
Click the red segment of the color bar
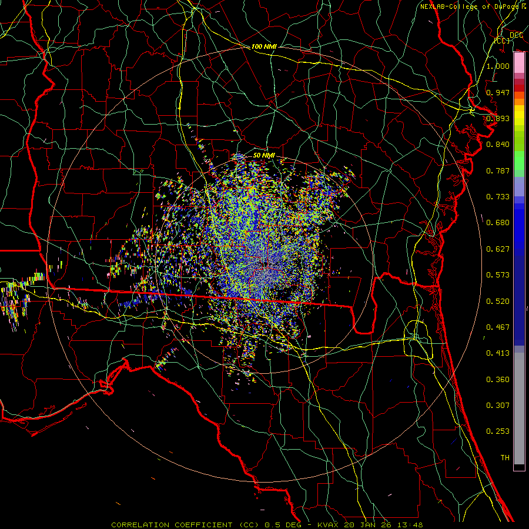(519, 88)
